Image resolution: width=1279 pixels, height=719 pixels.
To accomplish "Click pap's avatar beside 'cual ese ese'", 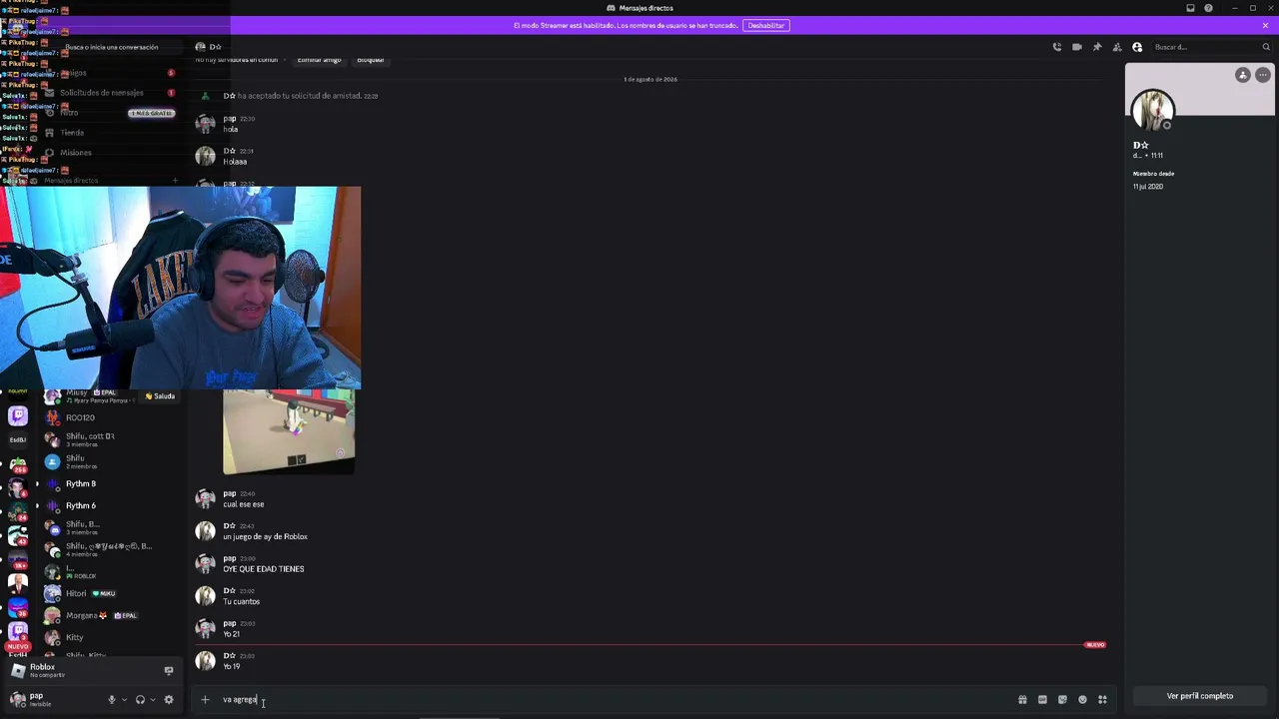I will click(x=205, y=498).
